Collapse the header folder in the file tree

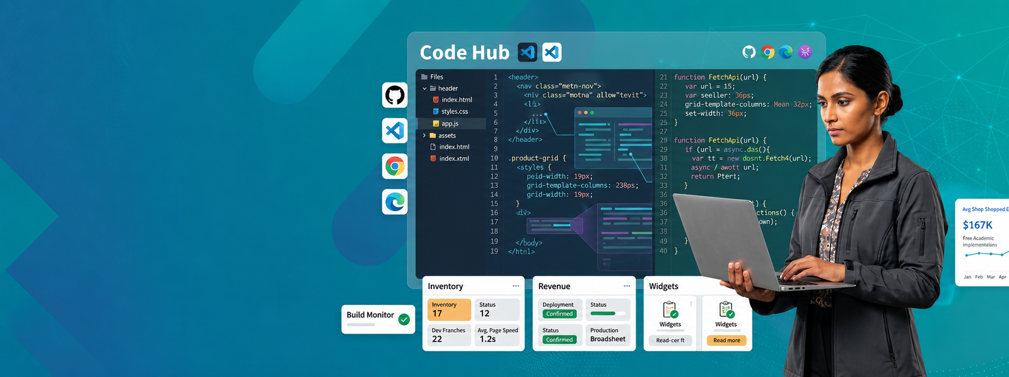(424, 89)
